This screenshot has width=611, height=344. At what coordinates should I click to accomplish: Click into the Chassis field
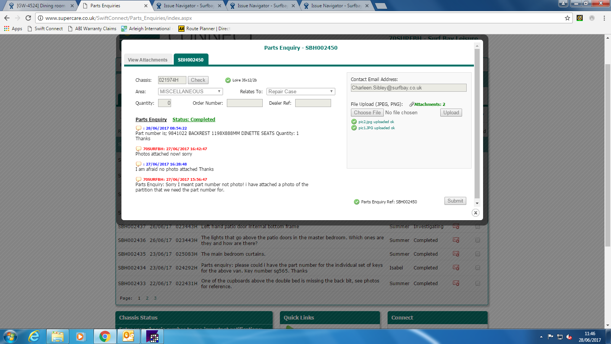coord(172,80)
